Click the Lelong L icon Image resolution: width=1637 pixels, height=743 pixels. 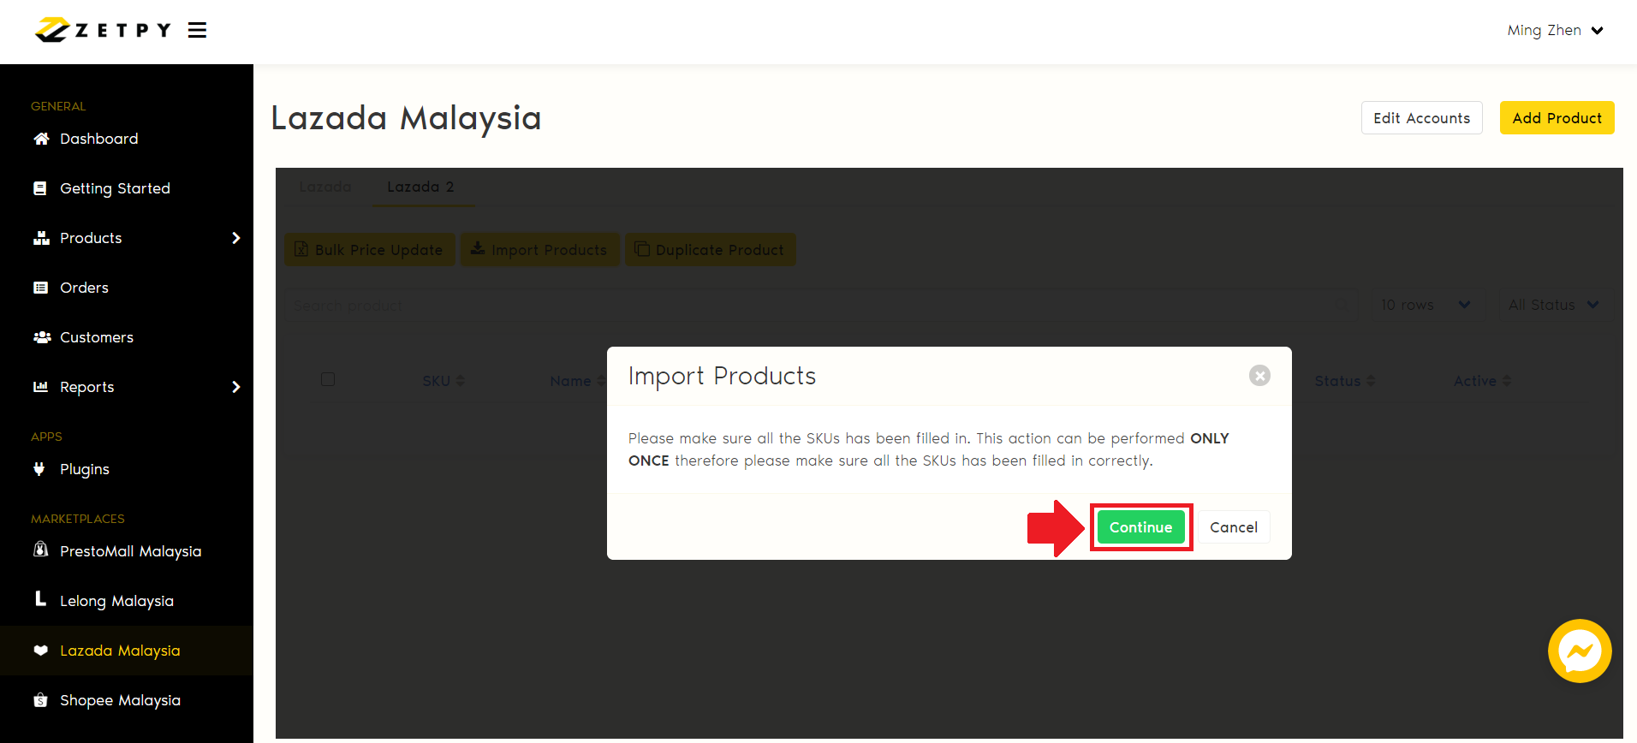[40, 598]
